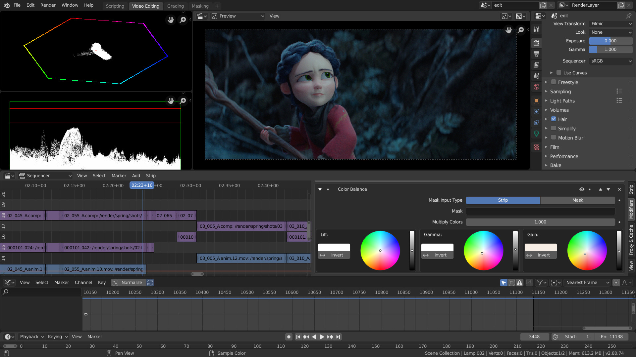636x357 pixels.
Task: Click the Object properties icon
Action: tap(538, 101)
